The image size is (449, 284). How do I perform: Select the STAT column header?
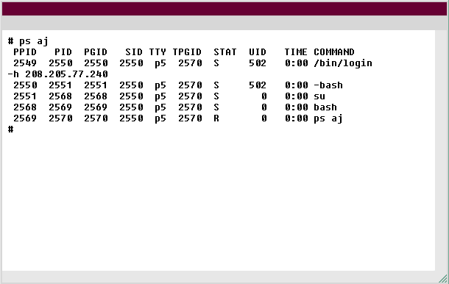coord(225,52)
